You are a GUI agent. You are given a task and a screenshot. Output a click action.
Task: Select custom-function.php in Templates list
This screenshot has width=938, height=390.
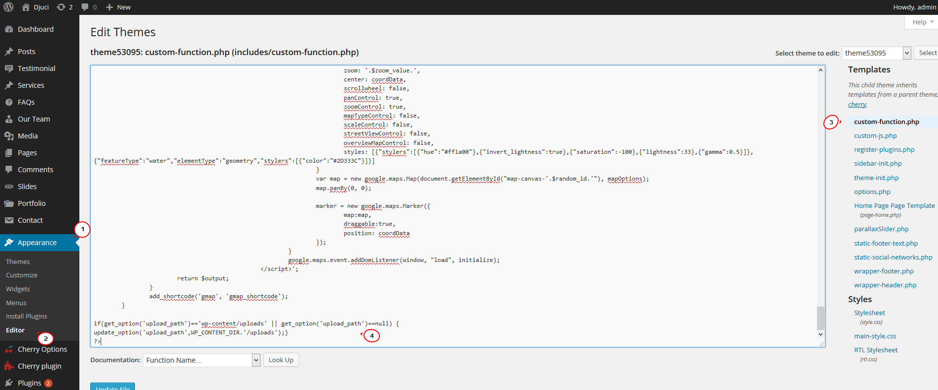tap(886, 122)
